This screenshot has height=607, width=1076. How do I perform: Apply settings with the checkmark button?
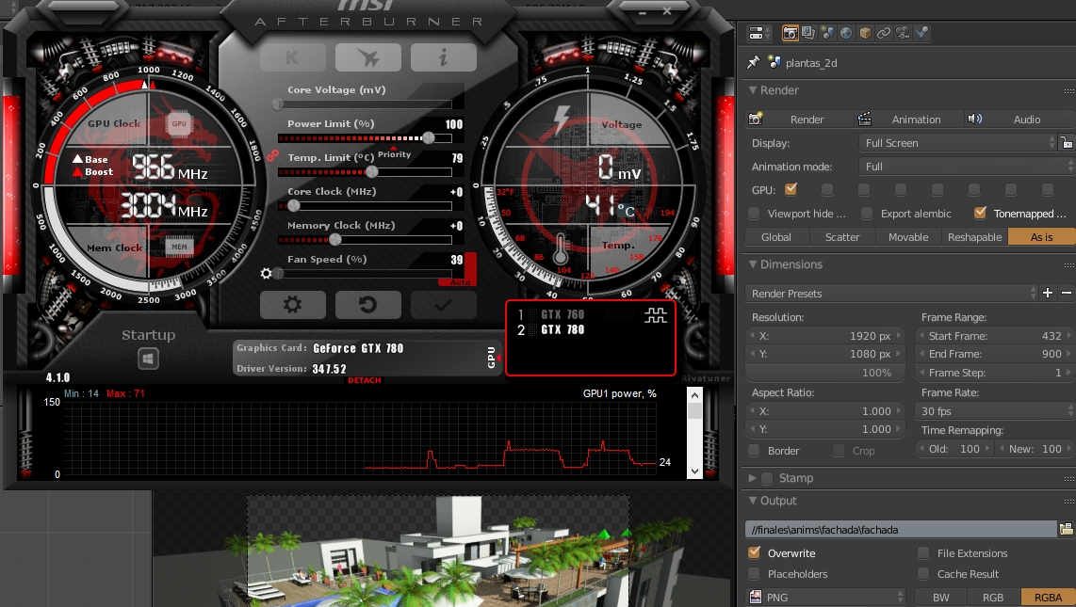443,304
